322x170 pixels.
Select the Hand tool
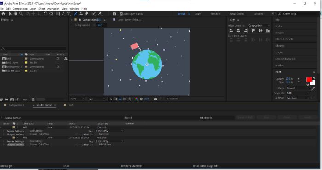15,14
